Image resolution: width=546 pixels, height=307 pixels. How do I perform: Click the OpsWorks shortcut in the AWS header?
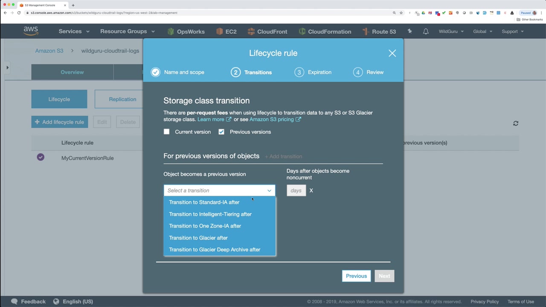pos(186,32)
